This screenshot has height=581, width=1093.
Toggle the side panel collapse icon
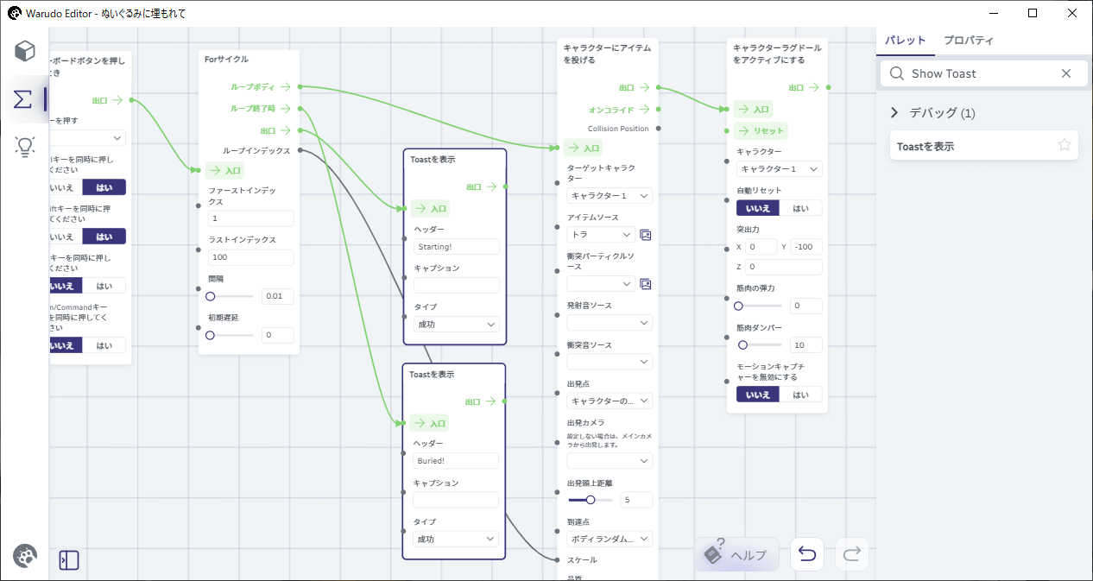pos(69,560)
